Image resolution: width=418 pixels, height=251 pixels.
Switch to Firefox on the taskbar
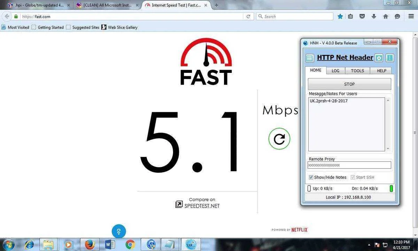pyautogui.click(x=90, y=245)
